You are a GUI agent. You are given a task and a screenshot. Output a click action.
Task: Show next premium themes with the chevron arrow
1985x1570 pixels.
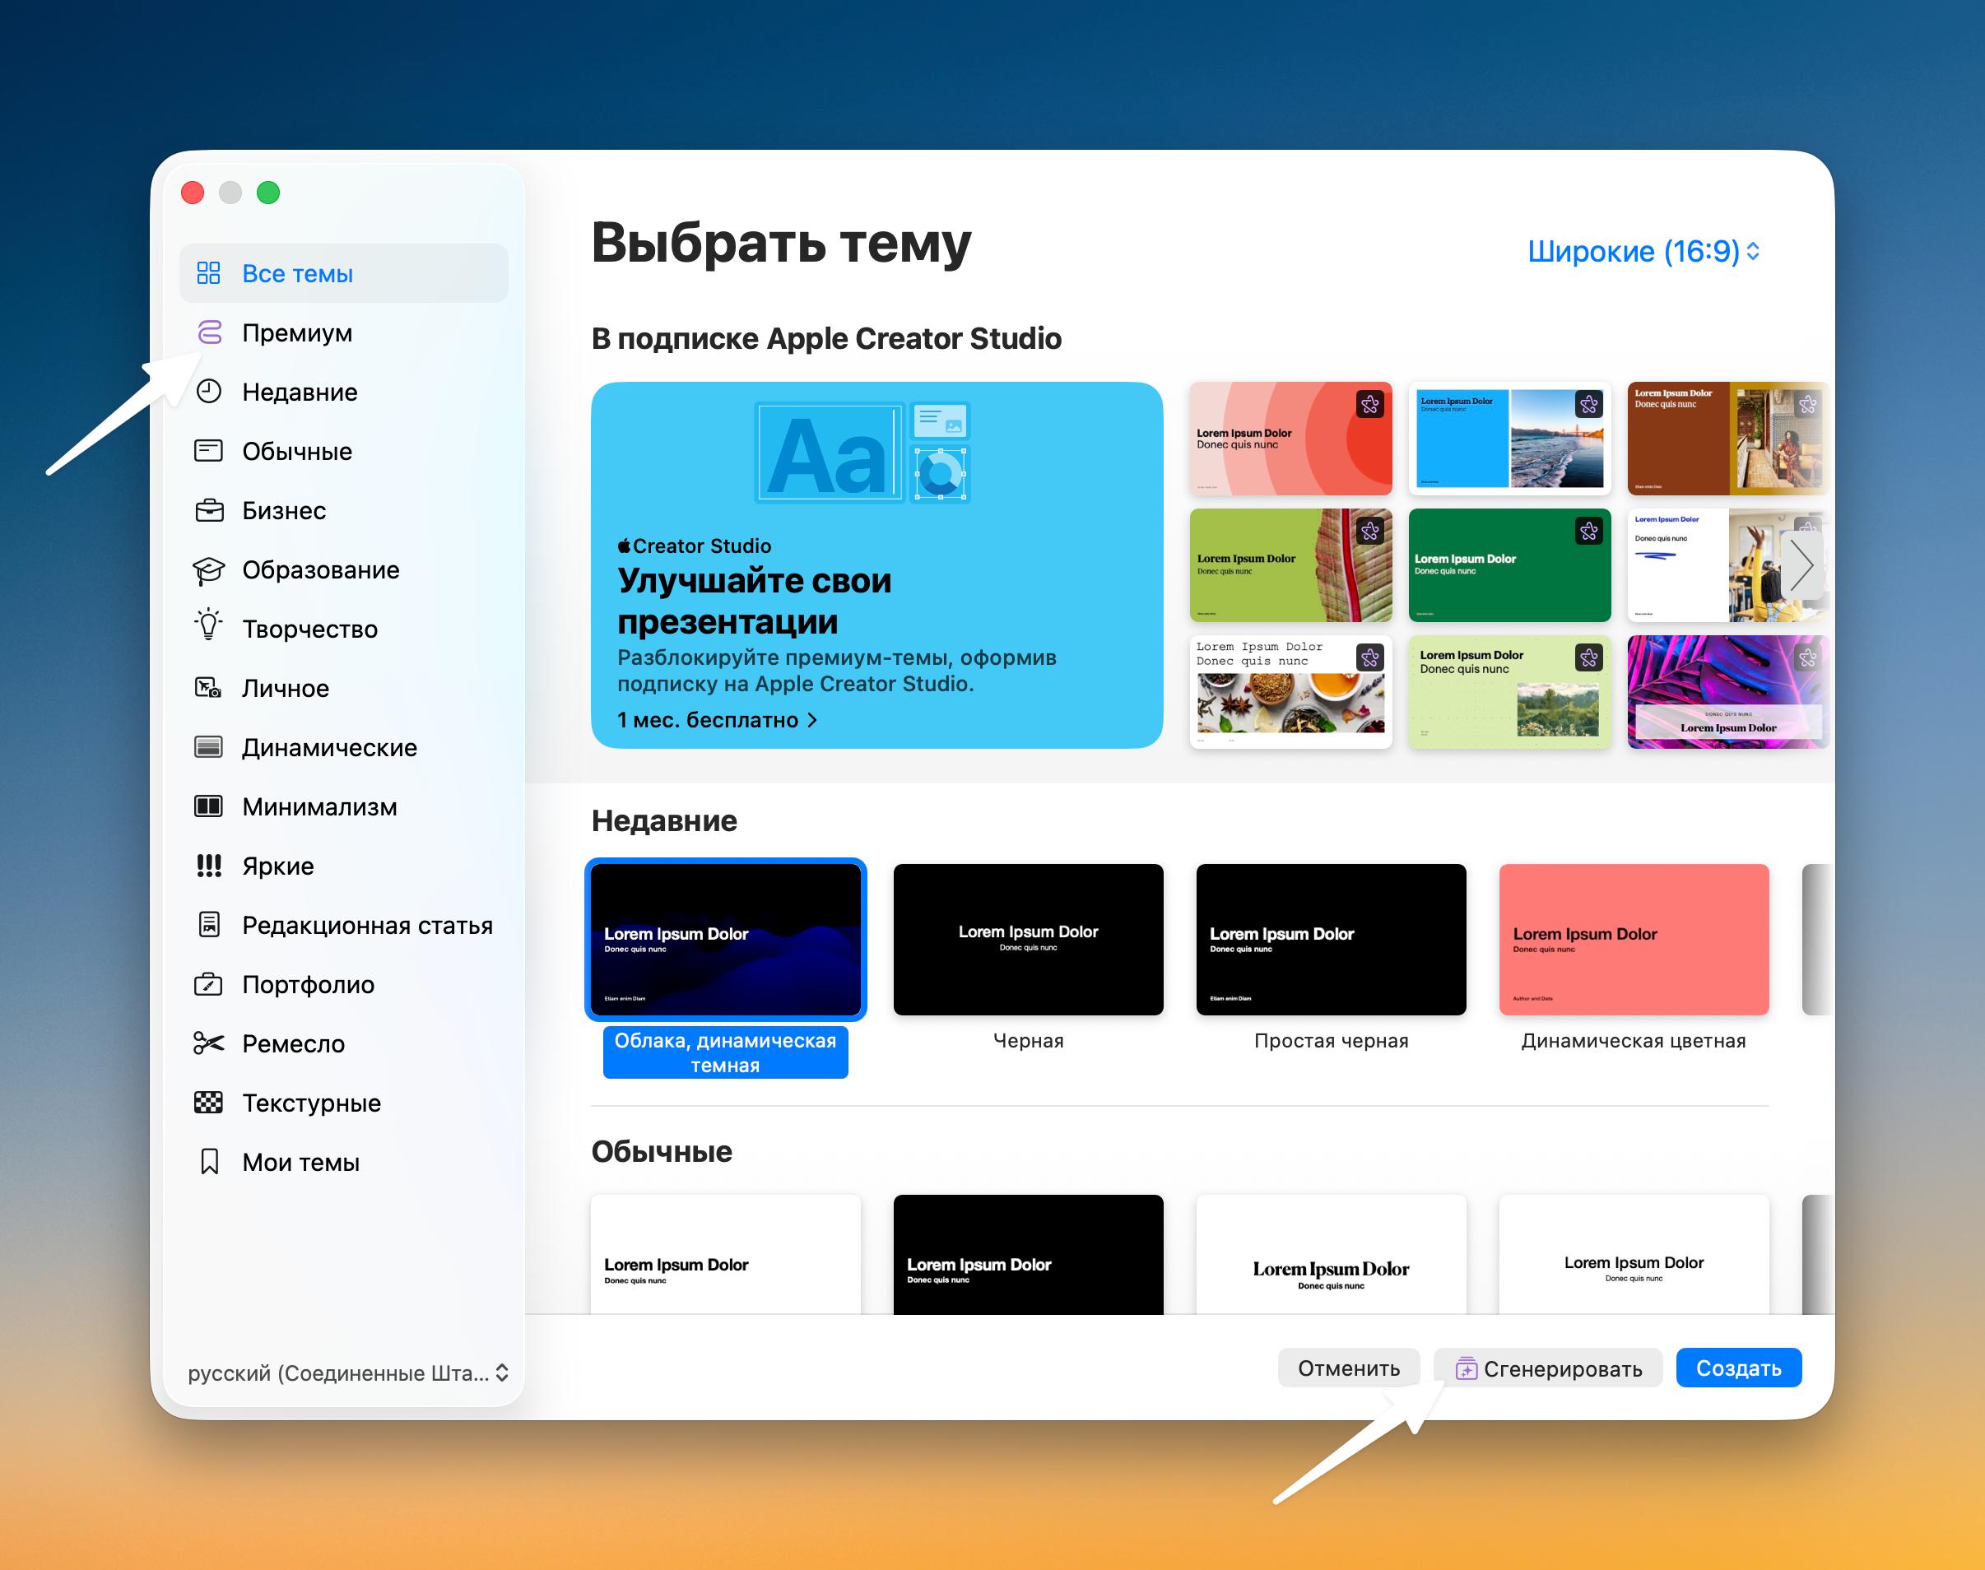(1802, 564)
